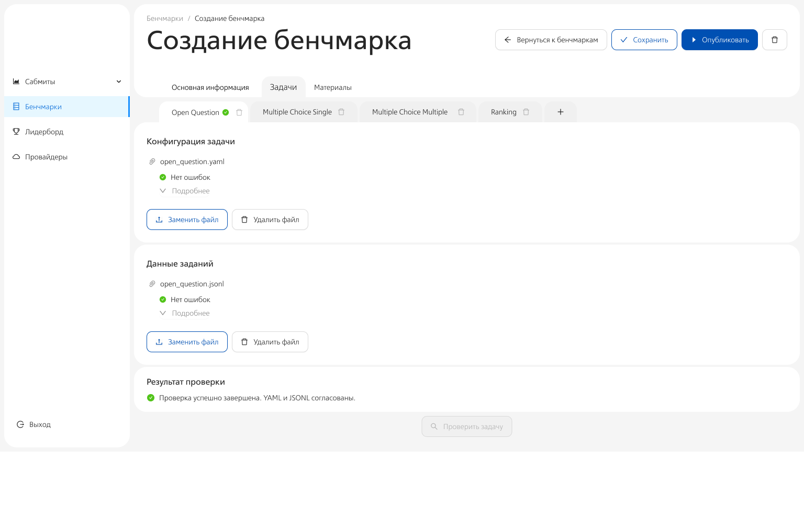This screenshot has height=531, width=804.
Task: Delete the Open Question task tab via trash icon
Action: pyautogui.click(x=239, y=112)
